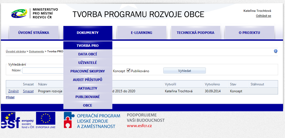Click the Vytvořil column header
Screen dimensions: 285x138
click(x=170, y=84)
